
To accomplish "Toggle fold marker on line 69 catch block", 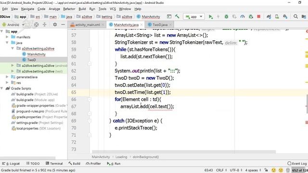I will tap(90, 121).
